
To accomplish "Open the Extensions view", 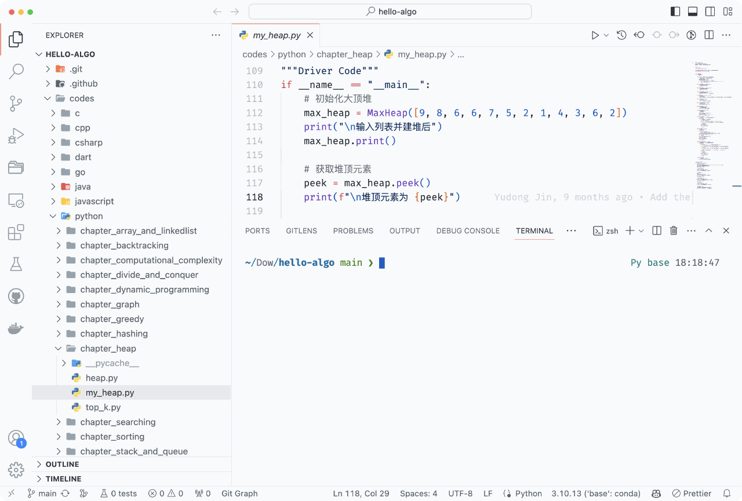I will coord(16,232).
